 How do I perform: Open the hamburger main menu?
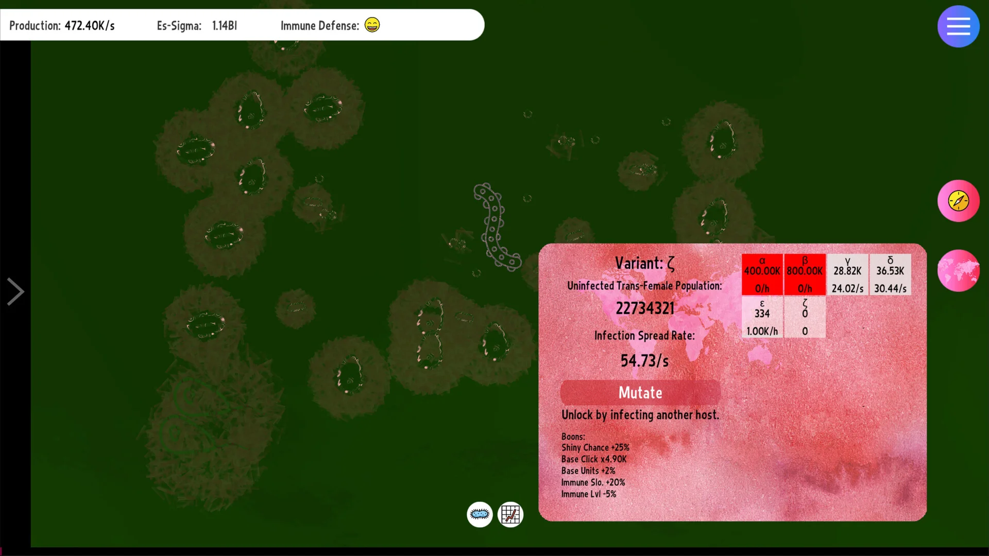point(958,26)
